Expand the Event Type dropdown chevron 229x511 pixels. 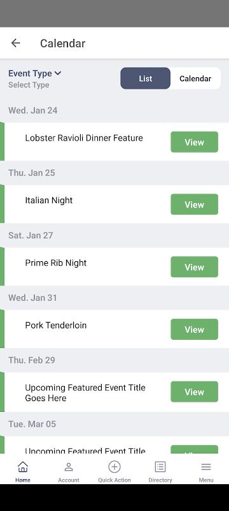(58, 73)
